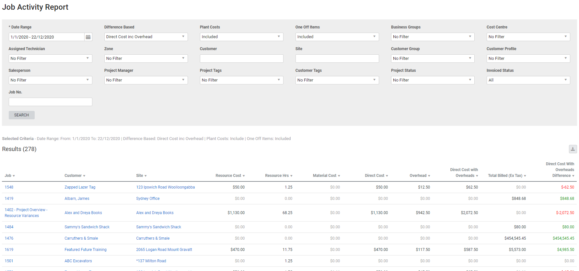Expand the Assigned Technician filter
Image resolution: width=579 pixels, height=271 pixels.
point(50,59)
